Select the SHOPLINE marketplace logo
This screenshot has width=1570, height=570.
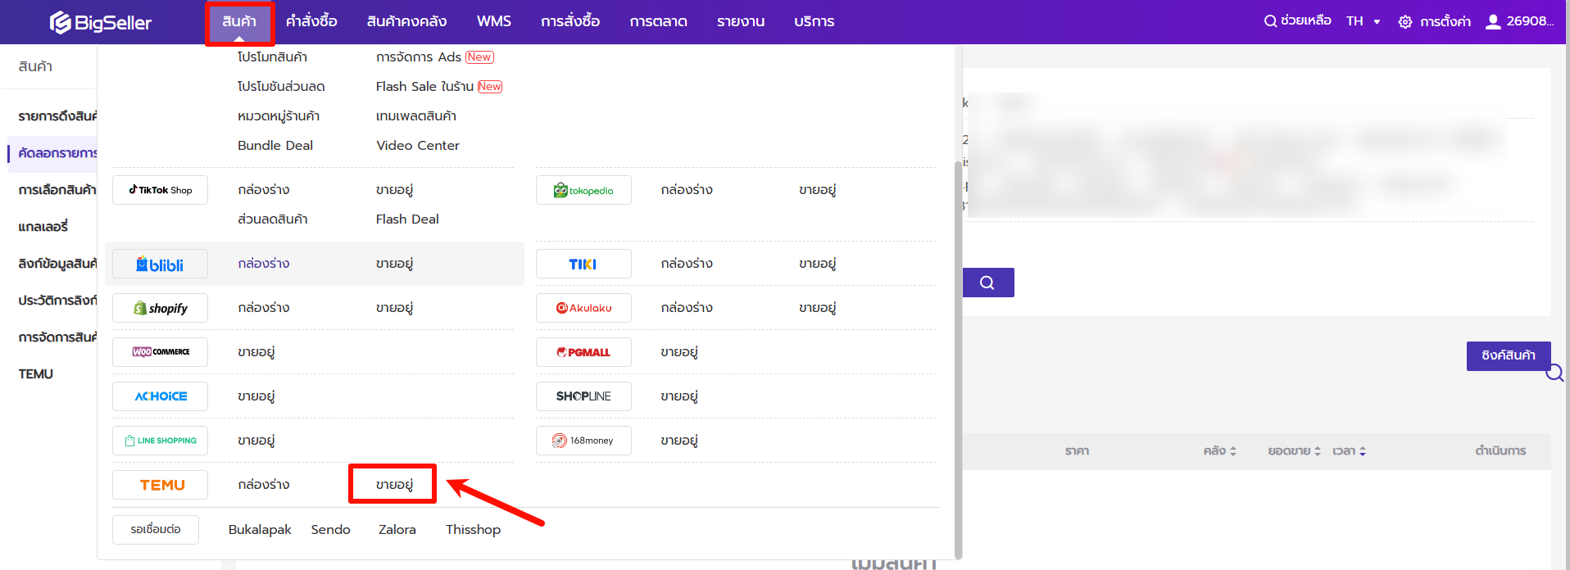(583, 396)
